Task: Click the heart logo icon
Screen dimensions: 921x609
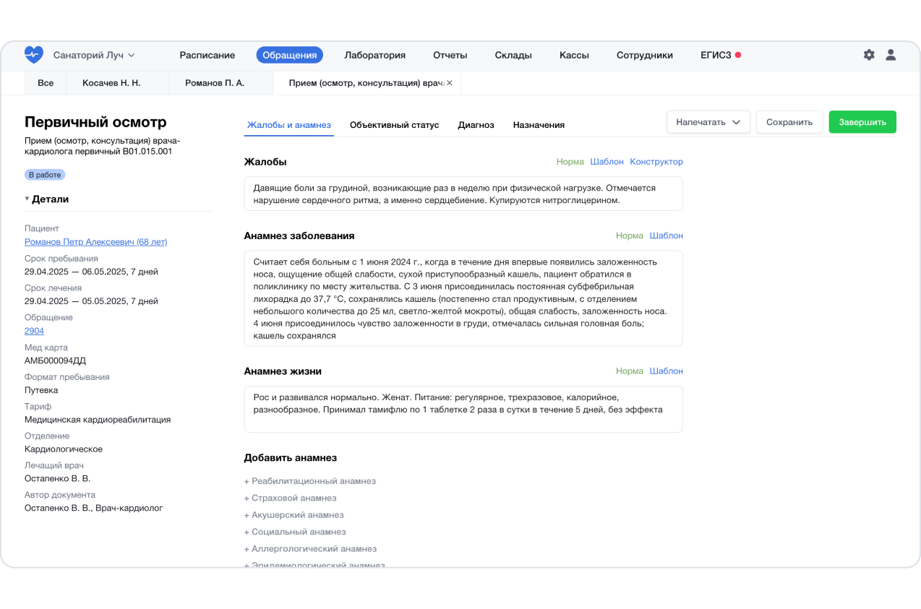Action: point(33,55)
